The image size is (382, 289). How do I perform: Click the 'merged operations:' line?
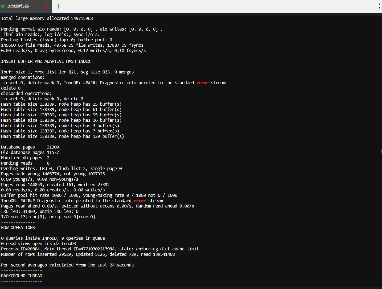coord(23,77)
